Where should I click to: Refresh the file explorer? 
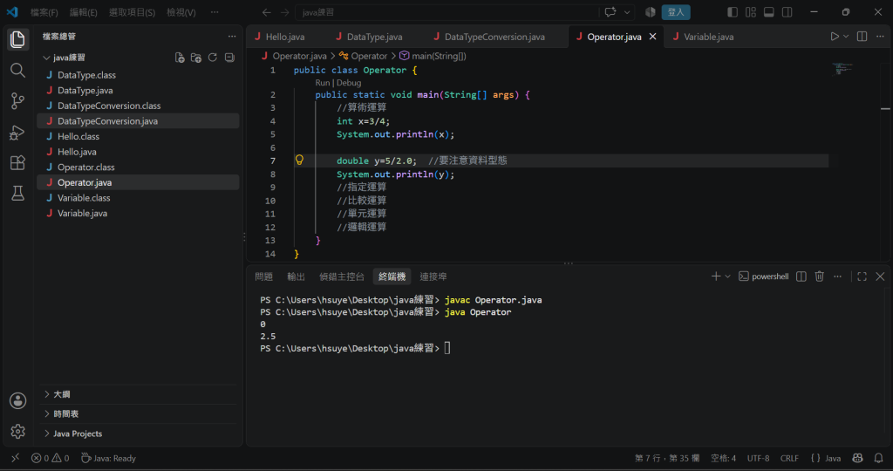[213, 58]
